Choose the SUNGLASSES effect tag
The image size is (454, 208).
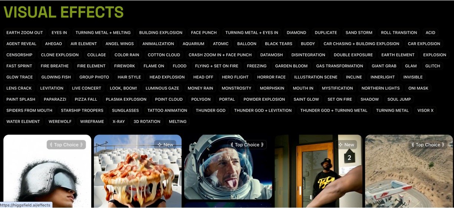[x=125, y=110]
